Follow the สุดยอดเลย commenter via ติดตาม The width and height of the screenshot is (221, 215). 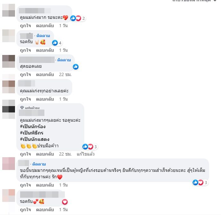coord(64,60)
